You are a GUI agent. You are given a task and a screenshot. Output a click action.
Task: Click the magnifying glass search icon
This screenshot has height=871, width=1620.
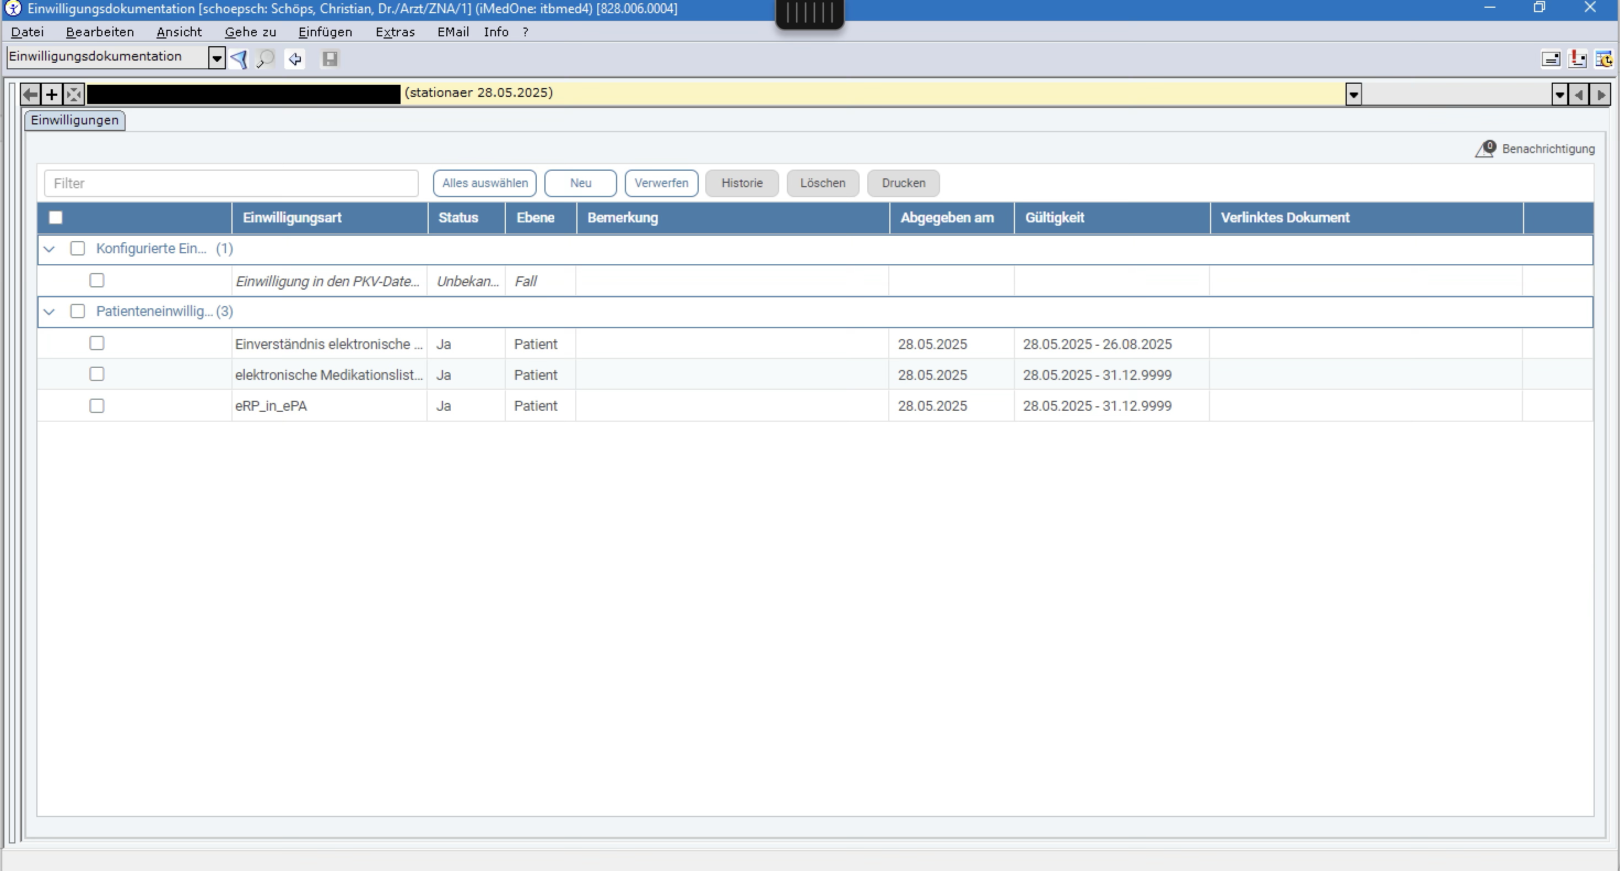tap(266, 59)
